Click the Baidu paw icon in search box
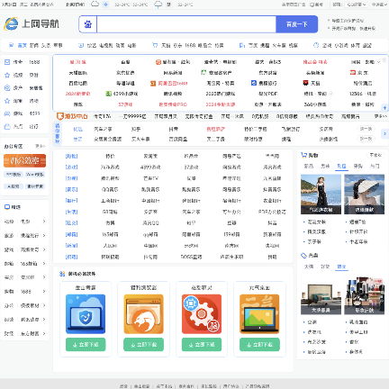This screenshot has width=389, height=389. [88, 24]
